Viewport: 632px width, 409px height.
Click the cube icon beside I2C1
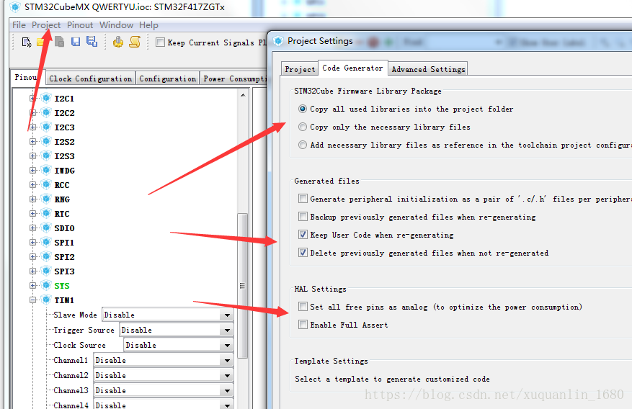tap(46, 98)
